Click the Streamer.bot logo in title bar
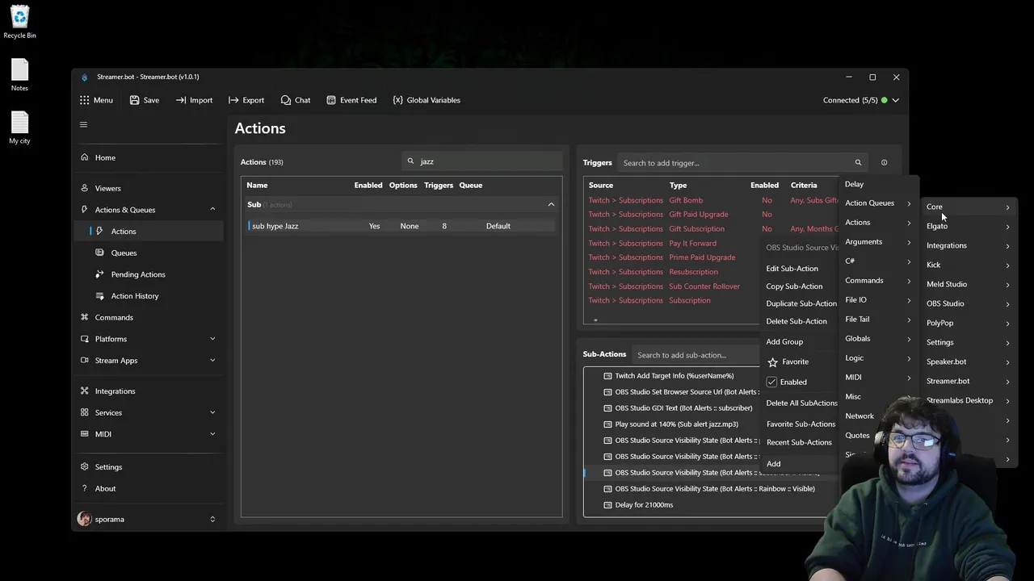 [85, 77]
